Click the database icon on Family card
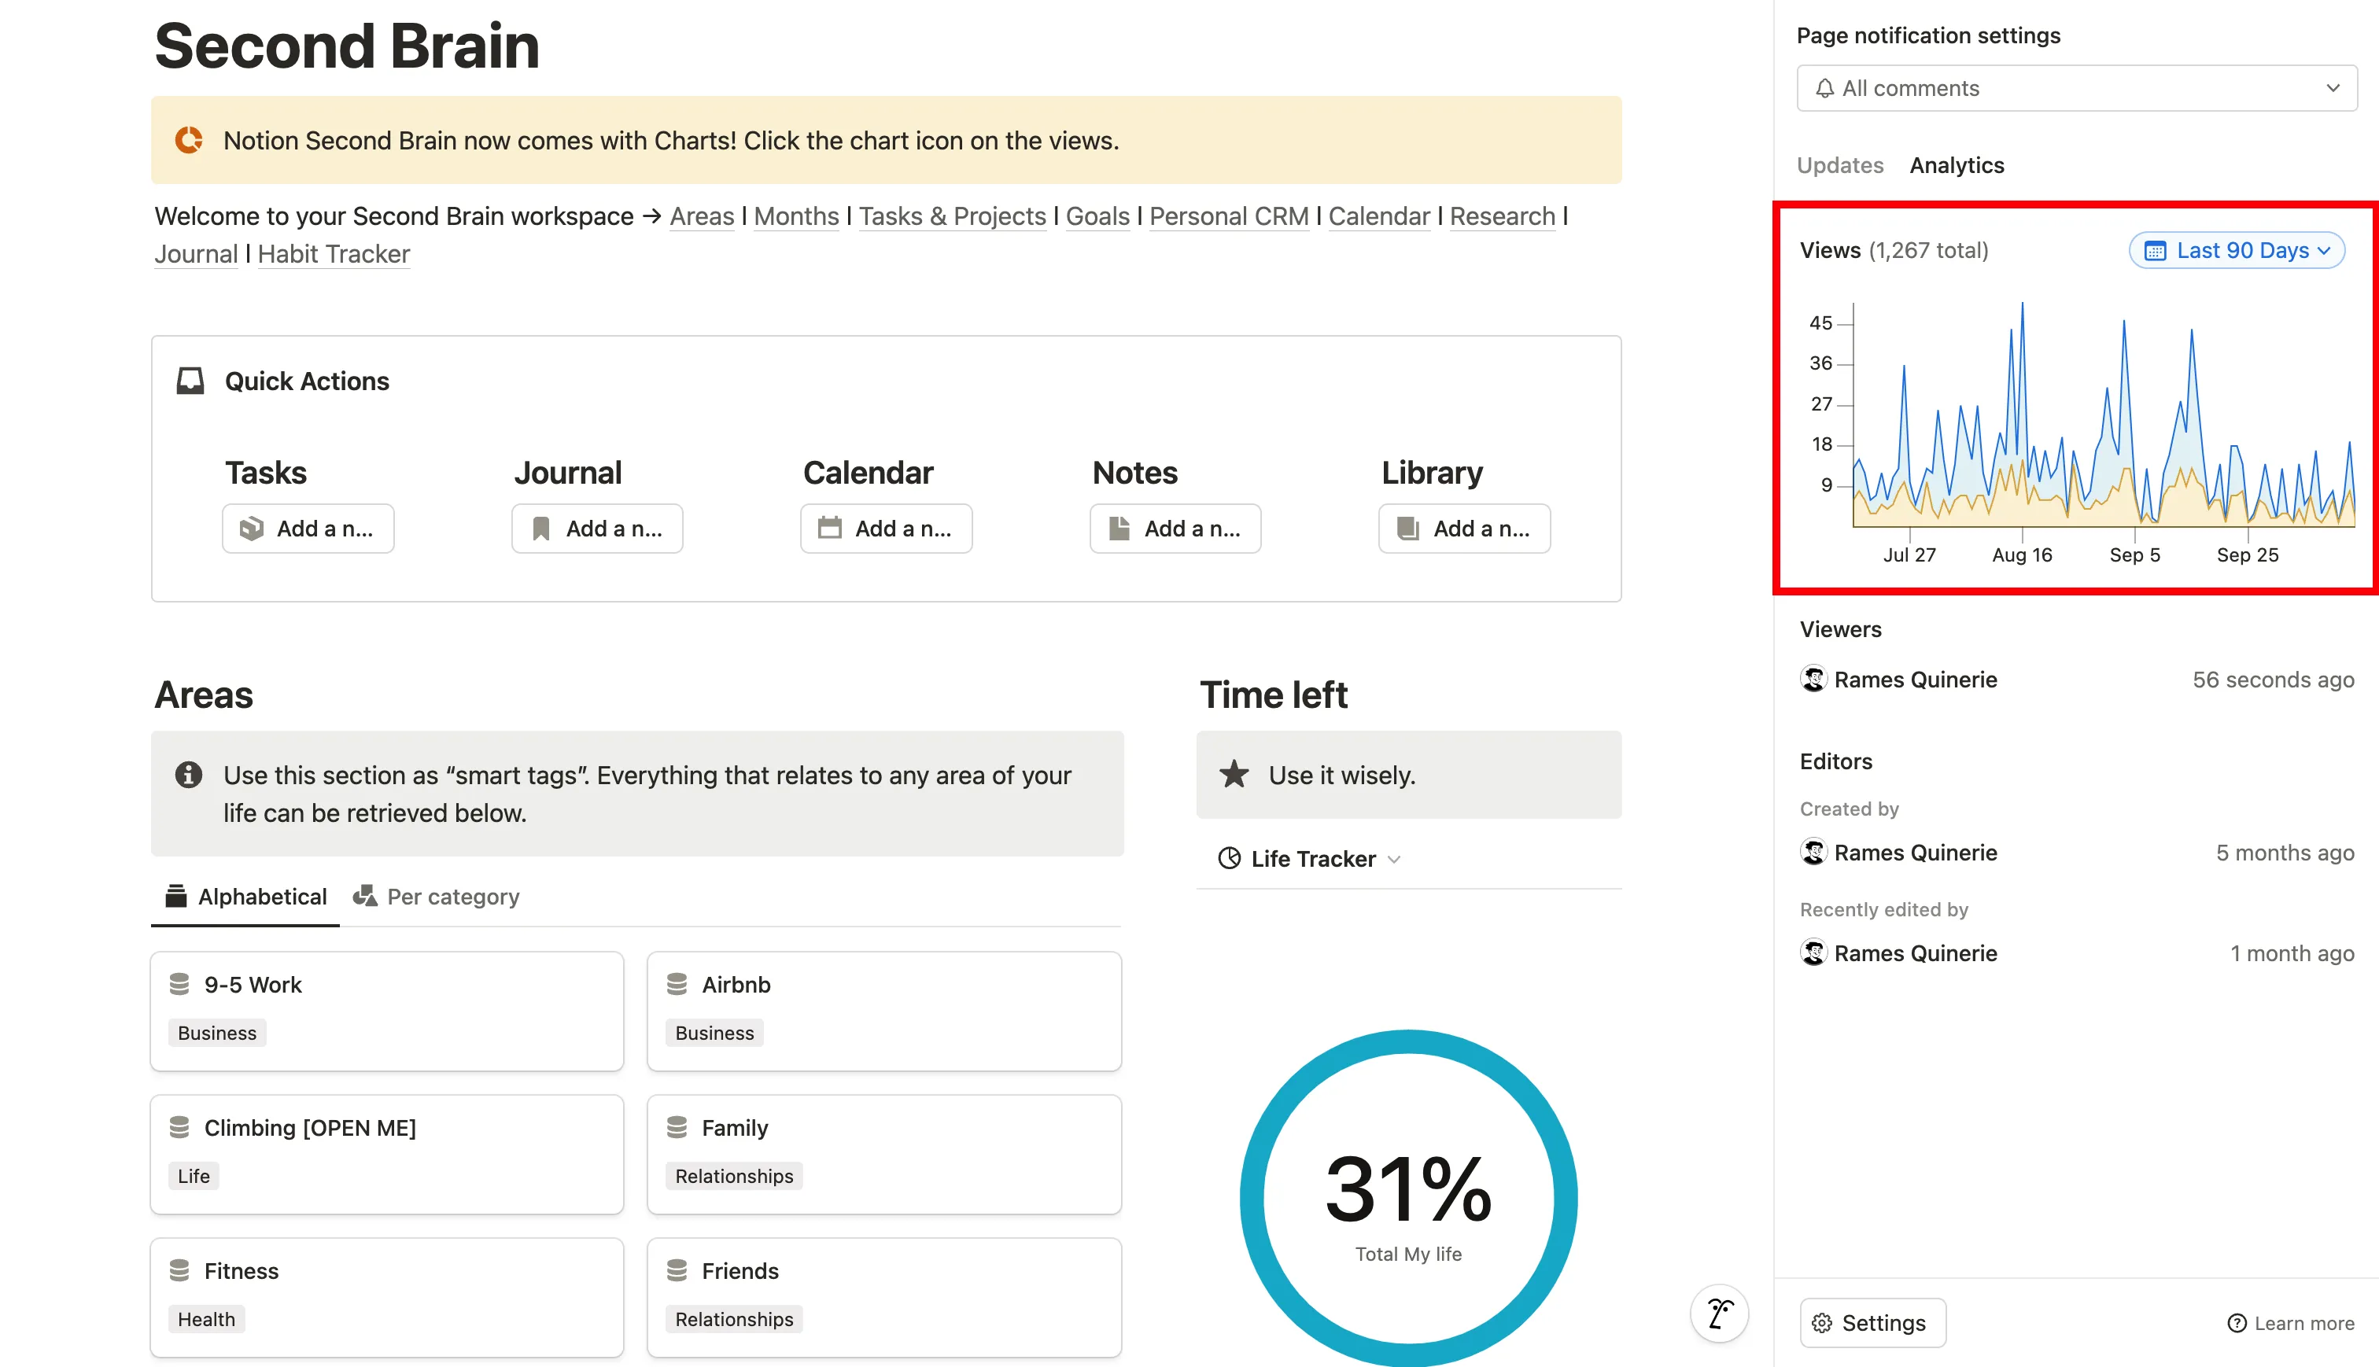2379x1367 pixels. click(x=677, y=1126)
